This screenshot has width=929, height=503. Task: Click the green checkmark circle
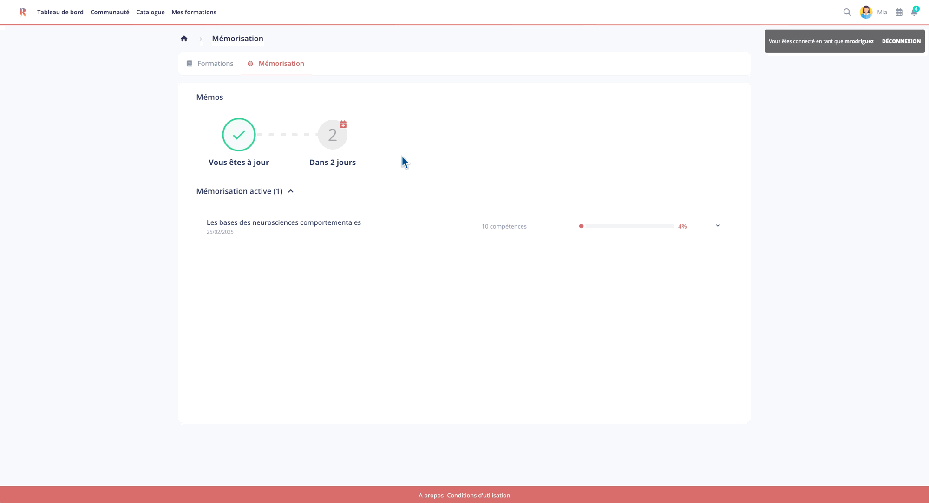[239, 135]
